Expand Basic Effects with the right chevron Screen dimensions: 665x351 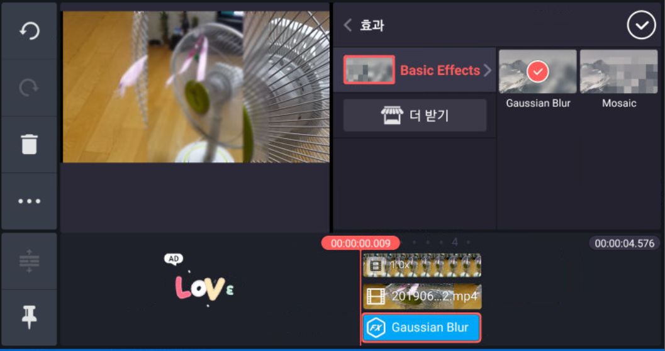pos(488,70)
